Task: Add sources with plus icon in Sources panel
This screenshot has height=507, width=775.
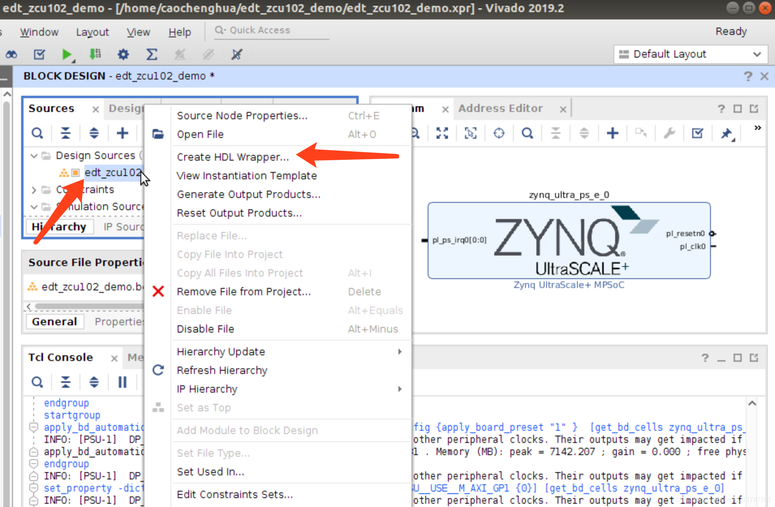Action: [122, 133]
